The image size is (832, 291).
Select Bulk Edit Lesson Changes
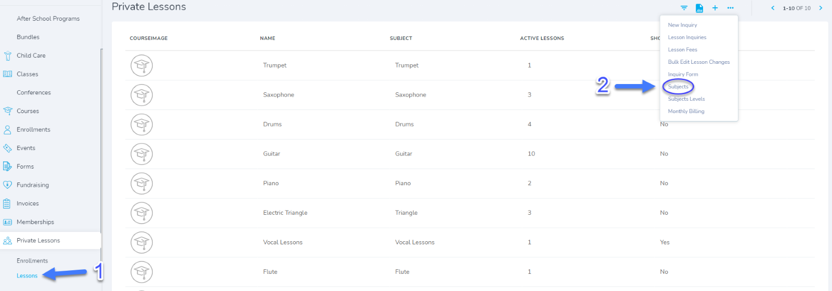[699, 62]
